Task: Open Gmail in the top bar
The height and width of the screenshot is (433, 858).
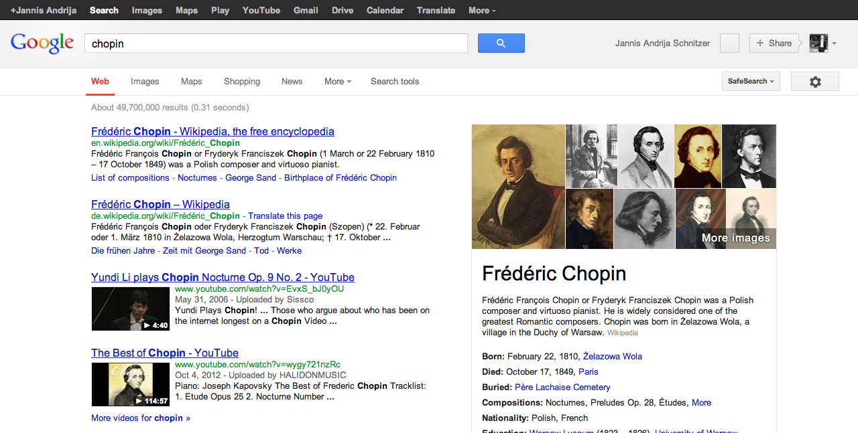Action: pos(306,10)
